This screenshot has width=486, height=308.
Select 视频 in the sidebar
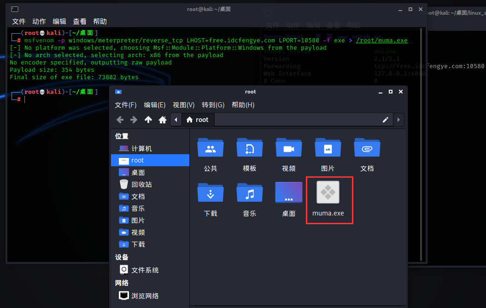[150, 232]
